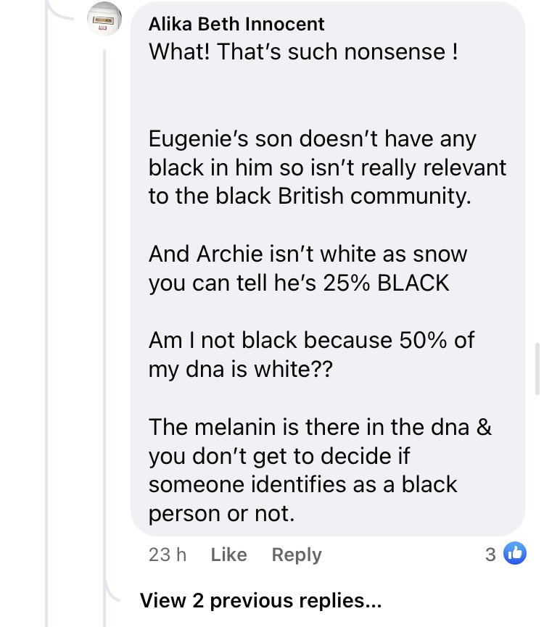The image size is (544, 627).
Task: Like Alika's comment
Action: click(x=228, y=555)
